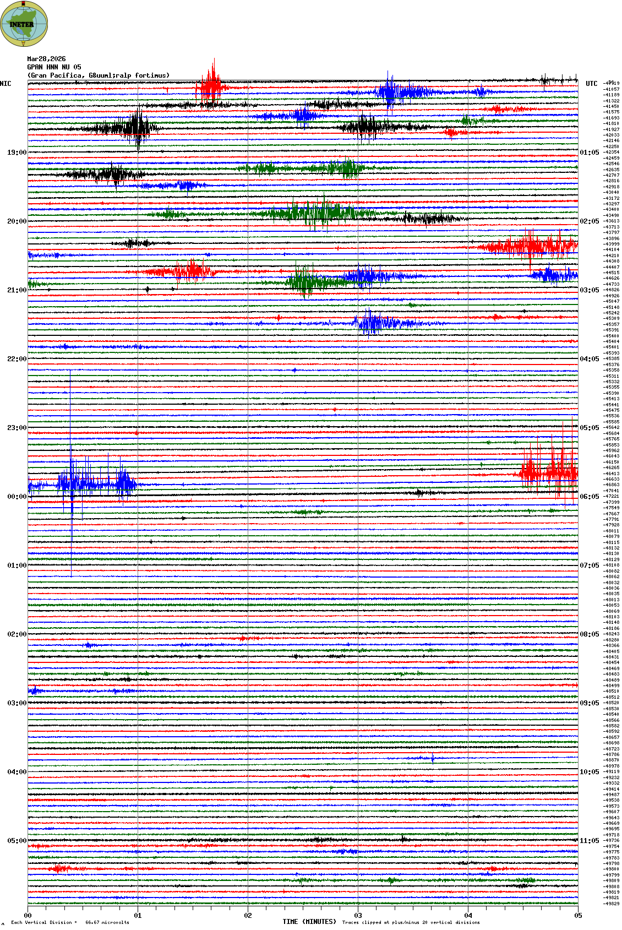Select the 06:05 UTC time label

(589, 497)
